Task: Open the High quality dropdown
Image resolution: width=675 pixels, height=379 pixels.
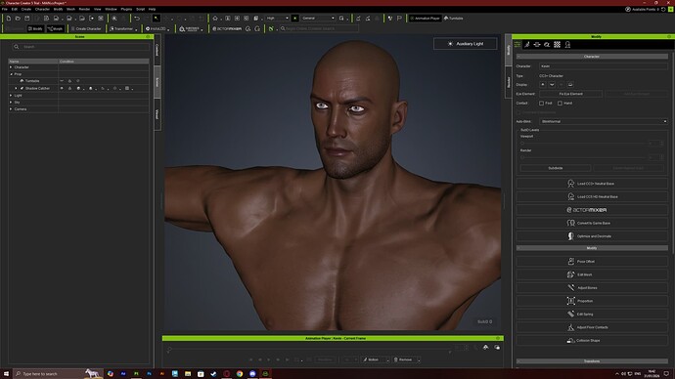Action: 277,19
